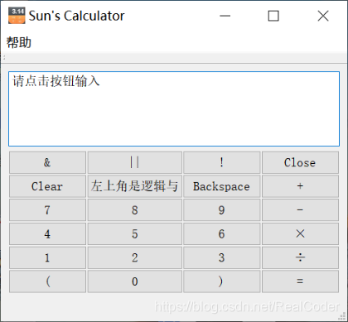
Task: Click the digit 2 button
Action: click(135, 257)
